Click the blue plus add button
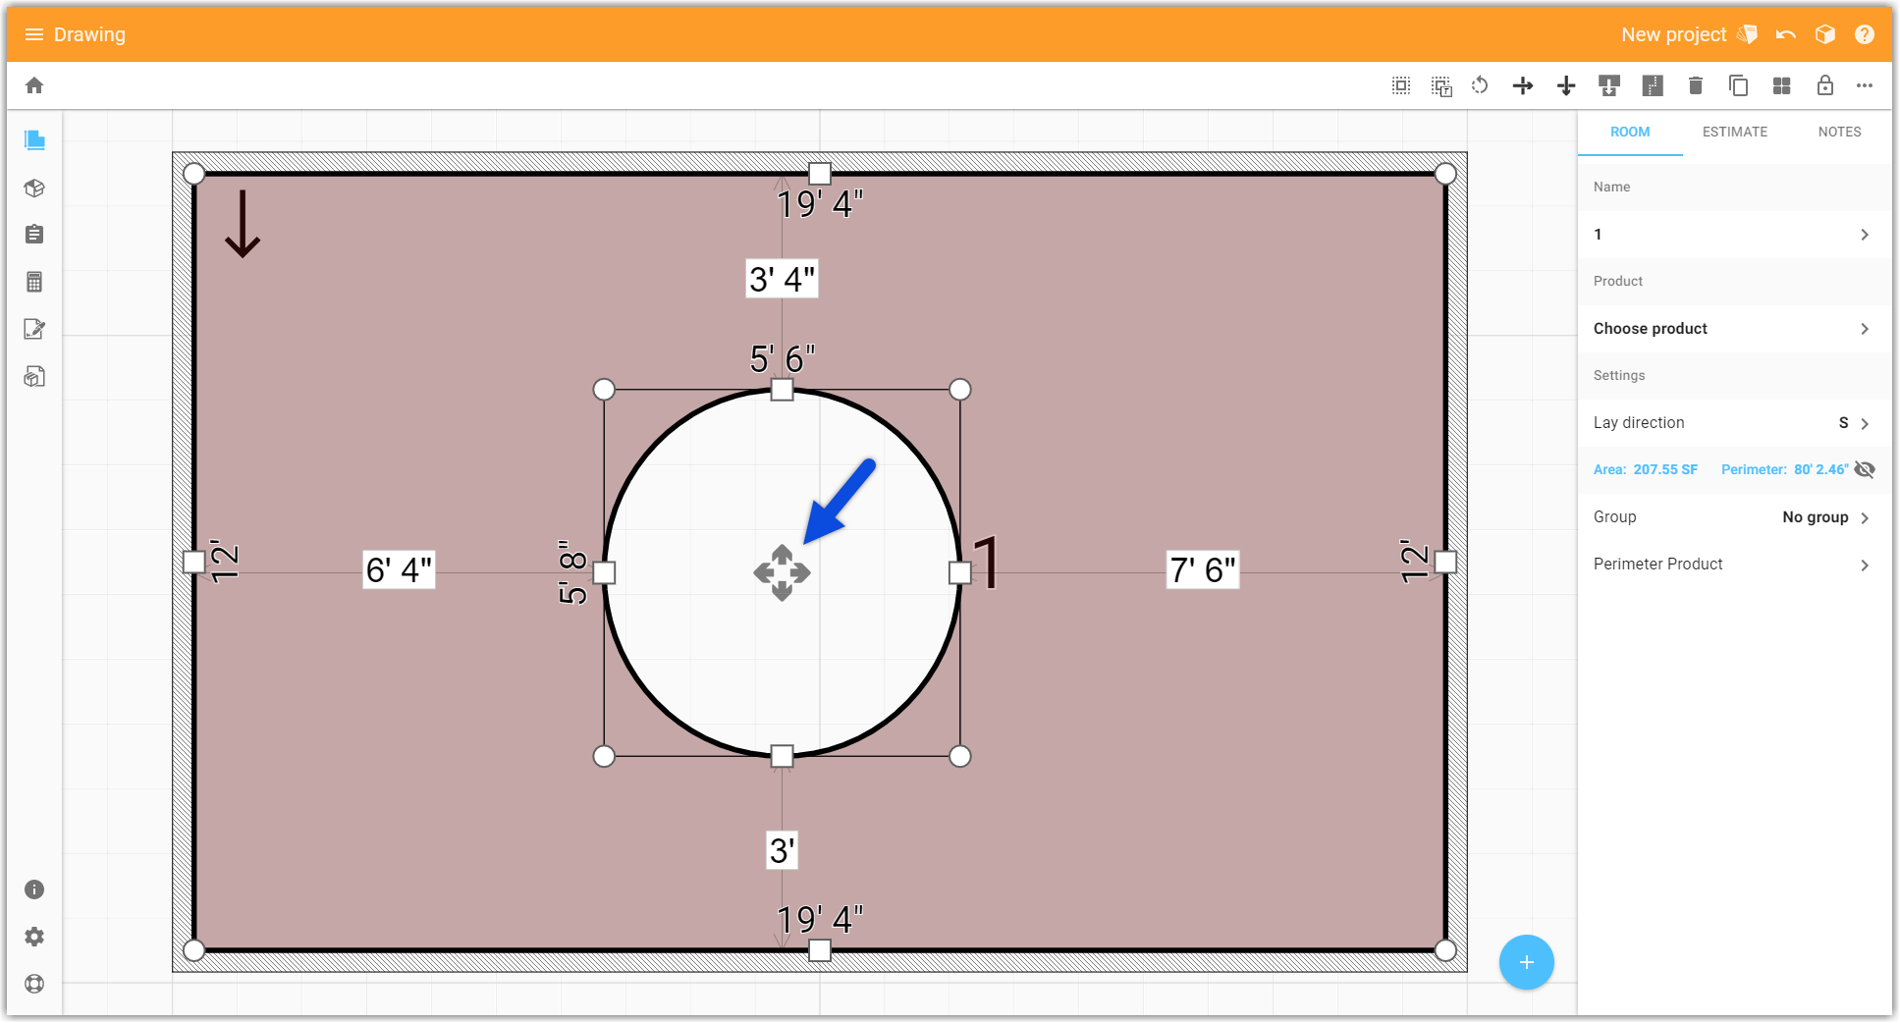 coord(1527,962)
